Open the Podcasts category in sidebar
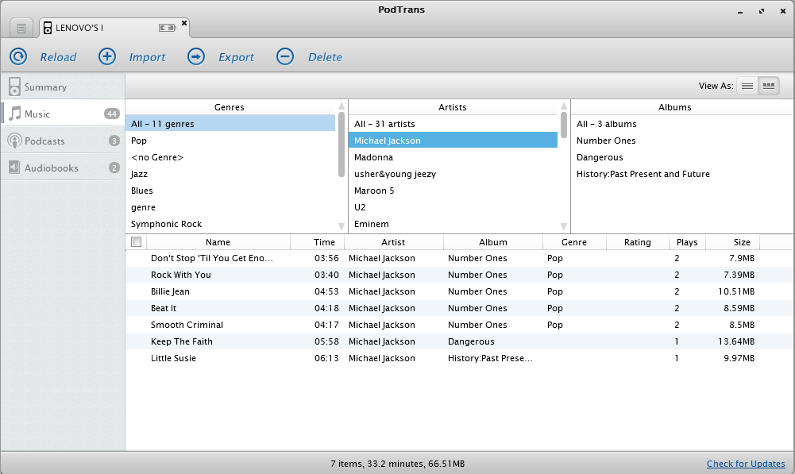 click(x=44, y=141)
